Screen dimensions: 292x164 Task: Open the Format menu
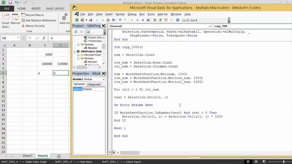[120, 14]
